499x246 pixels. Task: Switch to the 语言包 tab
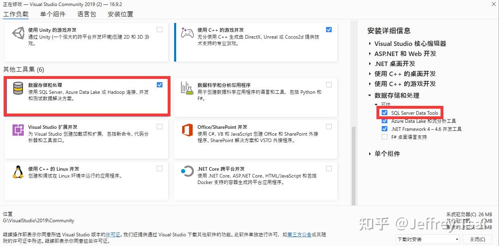(86, 14)
